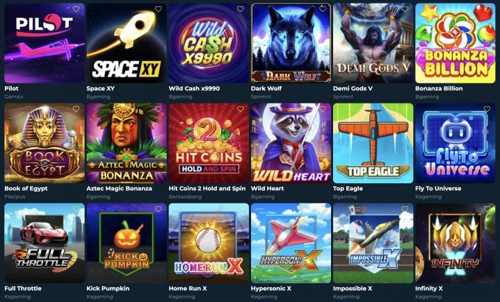Open the Wild Heart raccoon thumbnail
This screenshot has width=500, height=302.
coord(291,143)
